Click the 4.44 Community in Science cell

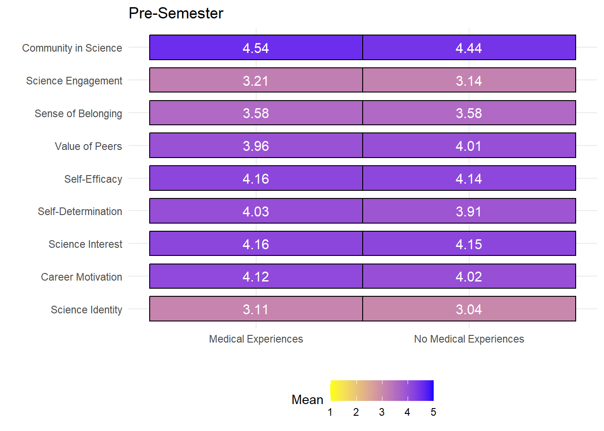pos(469,48)
